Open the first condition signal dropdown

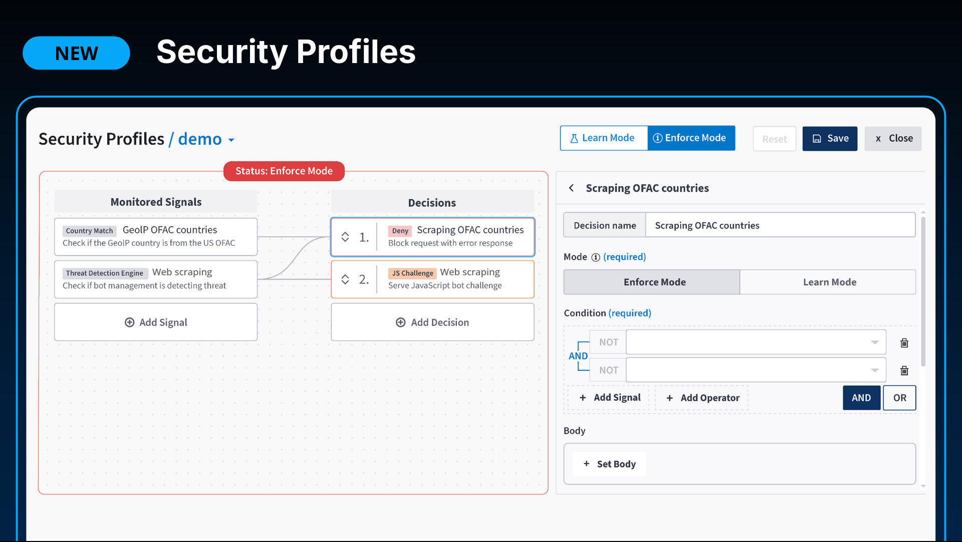coord(756,342)
